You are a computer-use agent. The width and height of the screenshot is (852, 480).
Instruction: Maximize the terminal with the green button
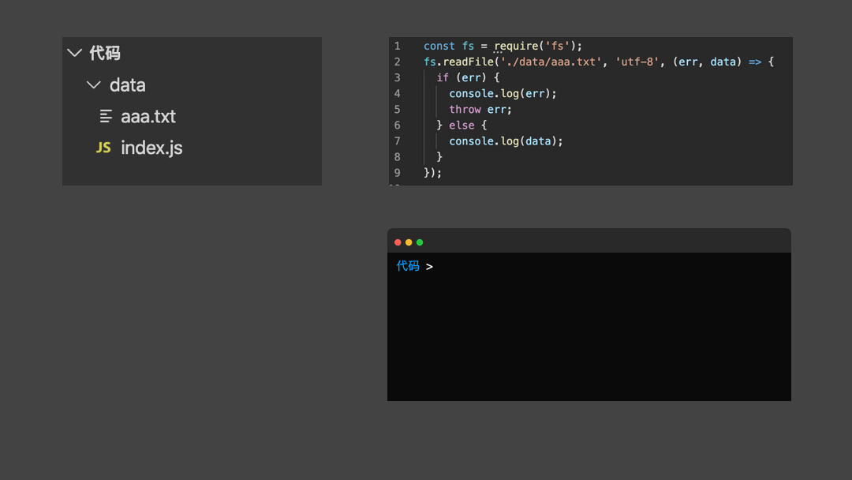pos(420,242)
